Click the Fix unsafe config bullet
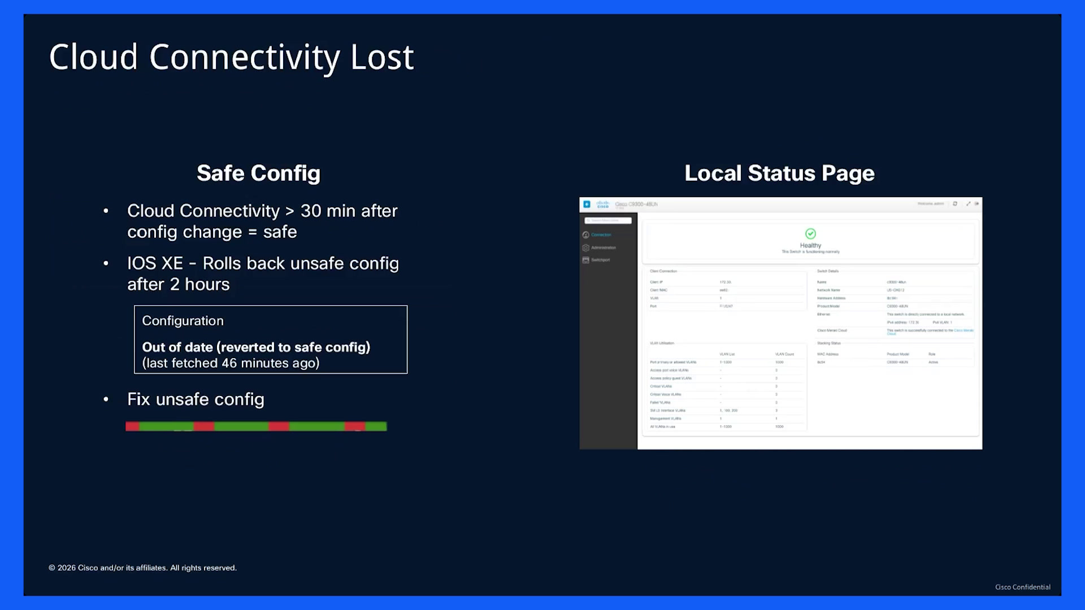The height and width of the screenshot is (610, 1085). coord(196,399)
